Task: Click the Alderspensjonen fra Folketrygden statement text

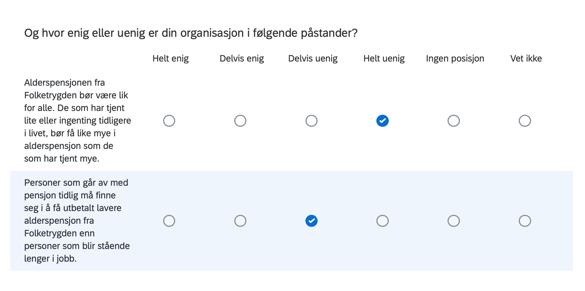Action: point(77,120)
